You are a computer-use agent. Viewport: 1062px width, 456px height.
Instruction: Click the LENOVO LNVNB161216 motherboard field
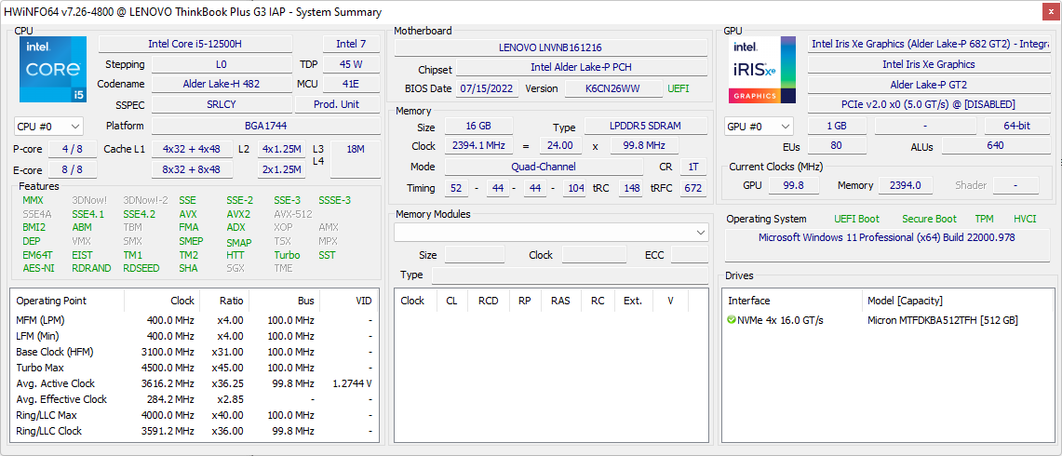(x=551, y=47)
